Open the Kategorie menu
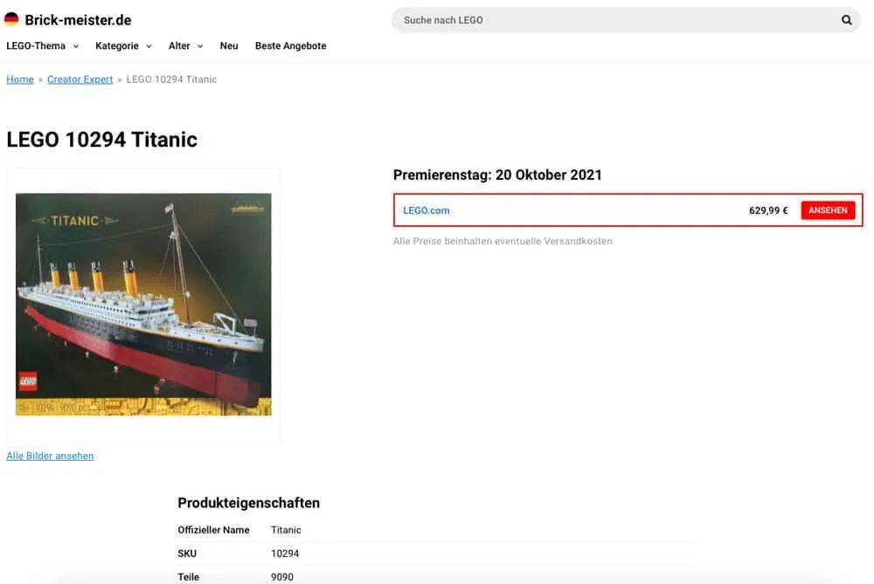This screenshot has width=874, height=584. (117, 45)
